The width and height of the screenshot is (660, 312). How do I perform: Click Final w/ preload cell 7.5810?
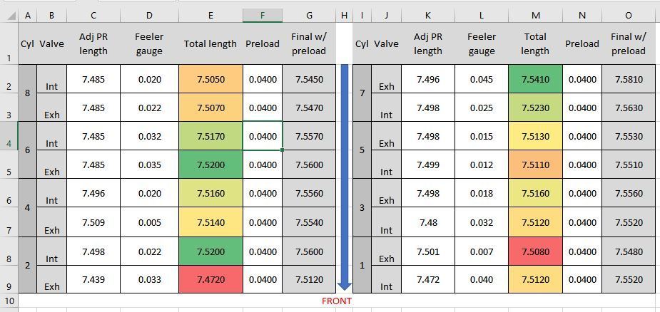(629, 79)
